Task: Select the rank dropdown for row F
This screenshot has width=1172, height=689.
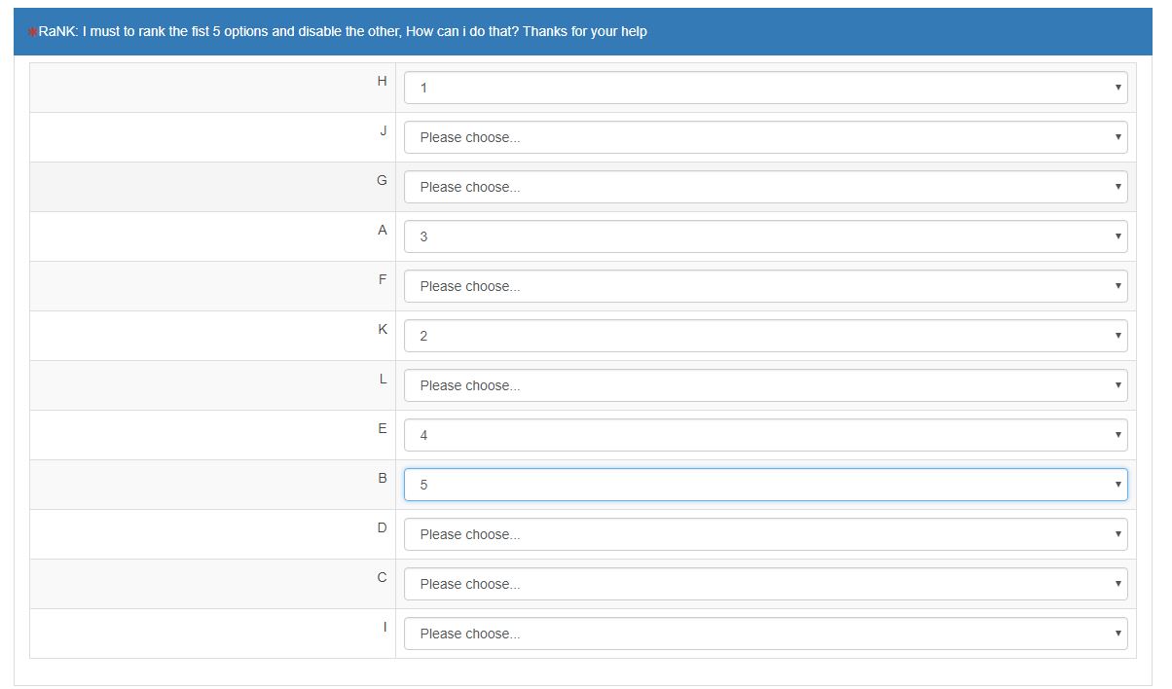Action: [x=765, y=286]
